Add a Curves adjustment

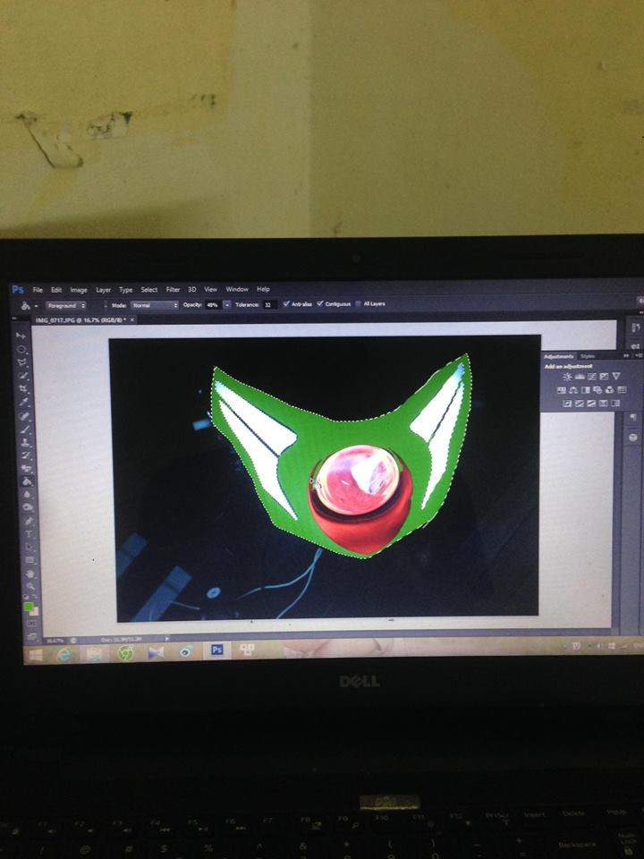(592, 377)
